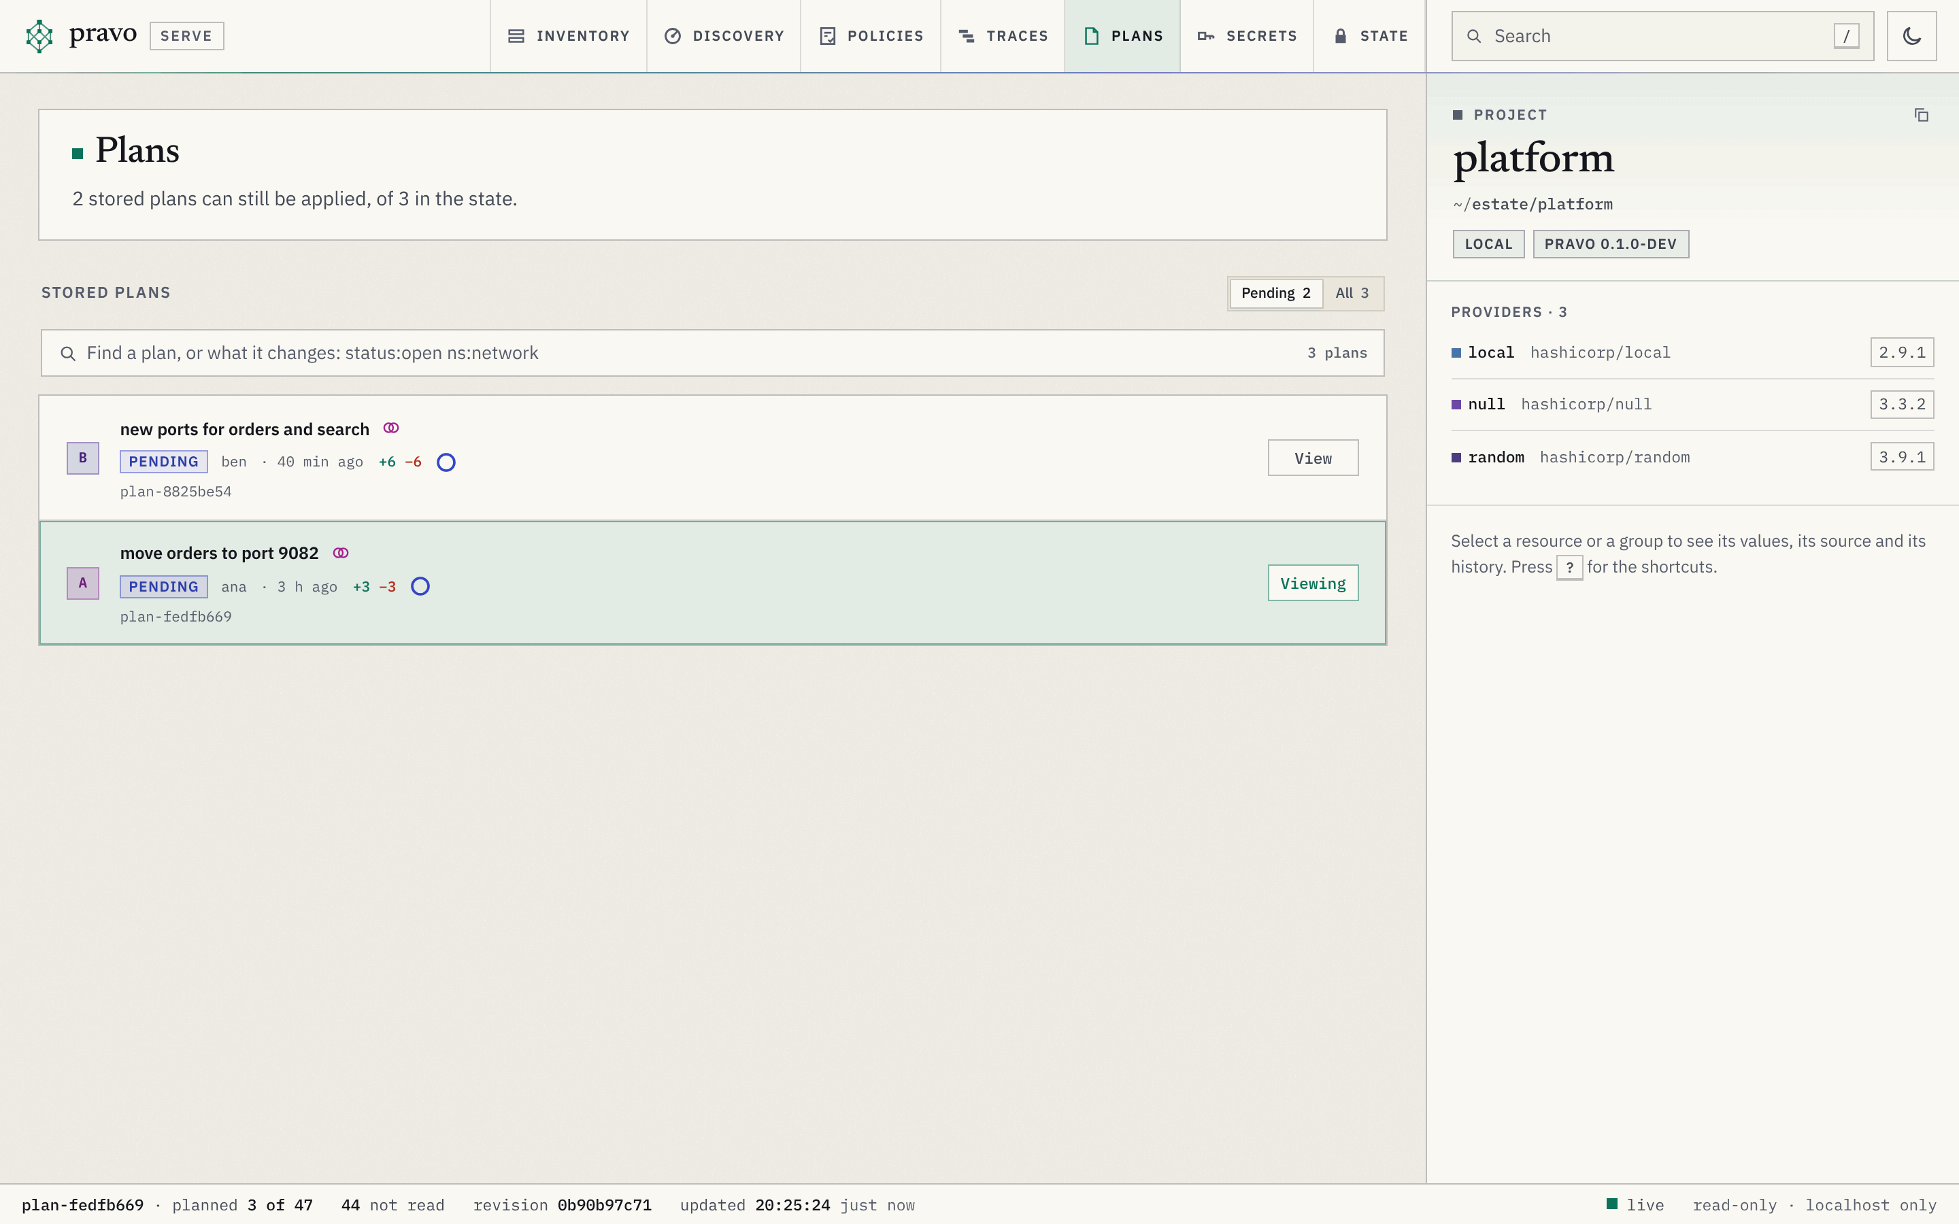Click revision 0b90b97c71 in the status bar
This screenshot has width=1959, height=1224.
tap(562, 1204)
